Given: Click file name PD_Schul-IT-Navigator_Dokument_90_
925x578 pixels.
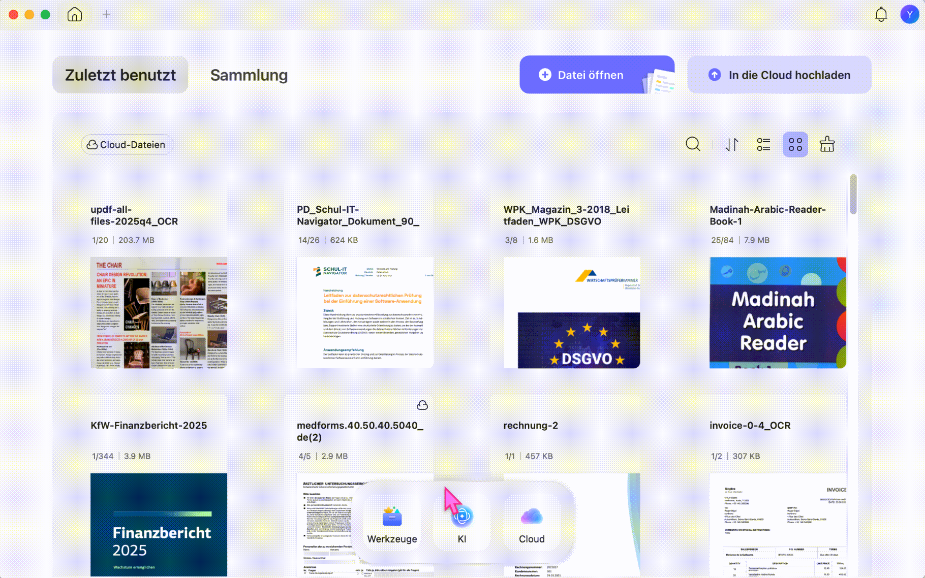Looking at the screenshot, I should pos(358,215).
